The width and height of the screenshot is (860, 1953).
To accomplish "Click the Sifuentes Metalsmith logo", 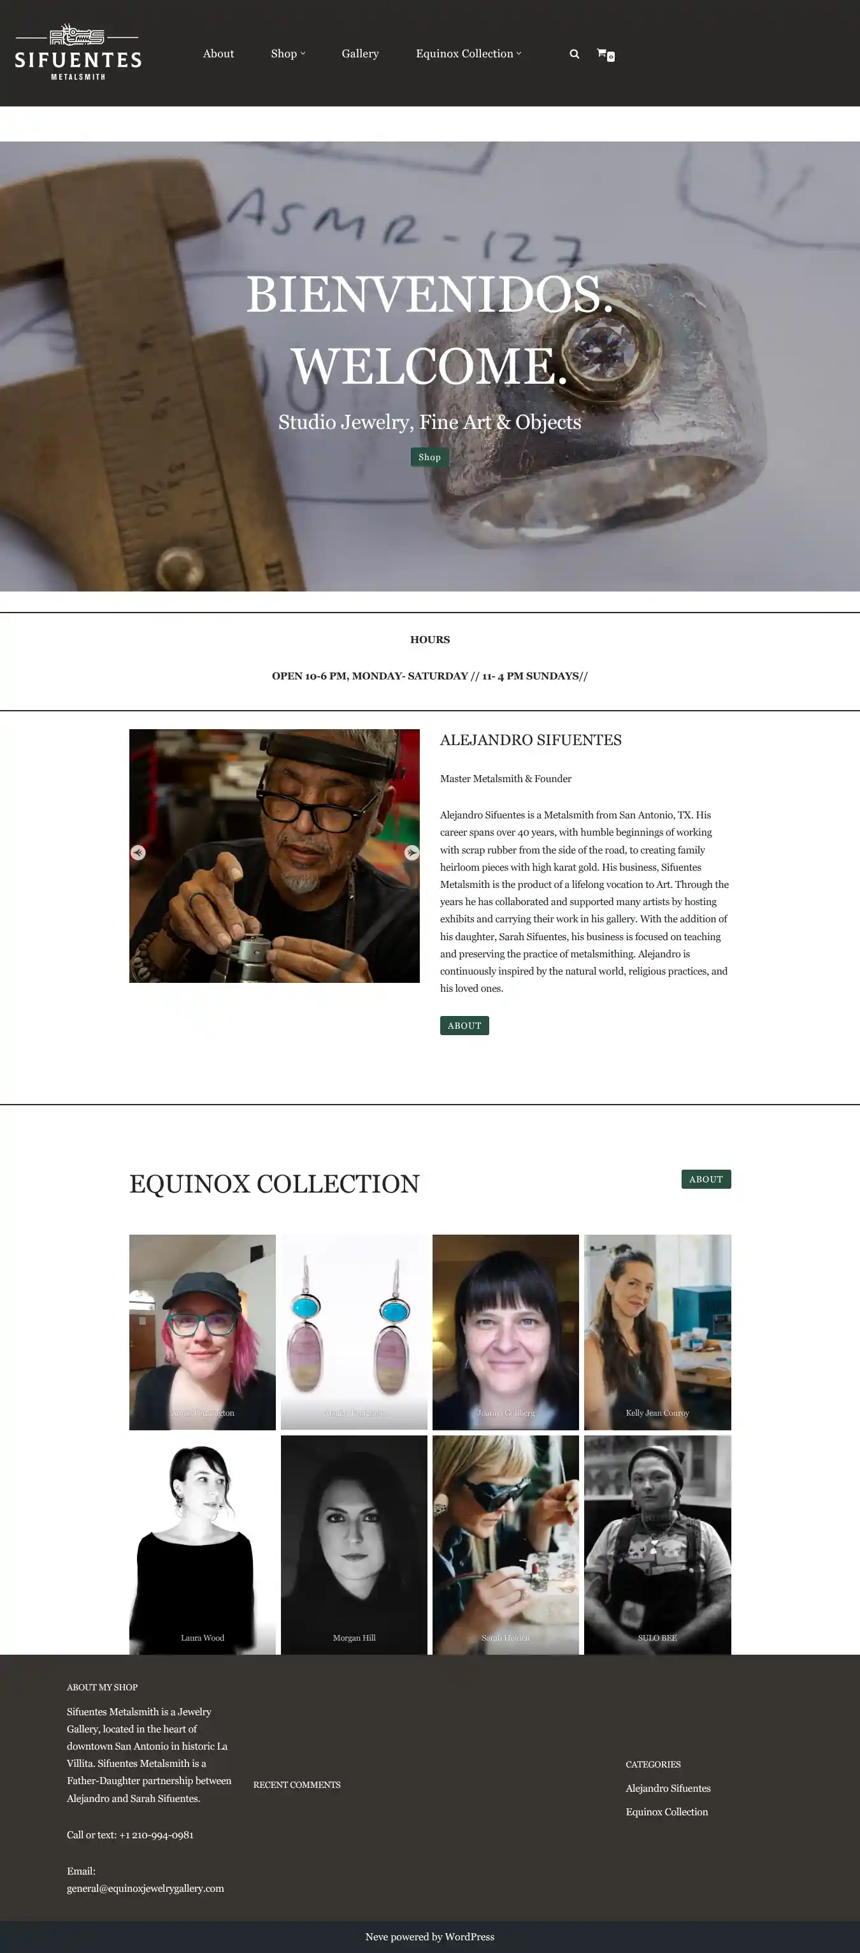I will click(x=78, y=52).
